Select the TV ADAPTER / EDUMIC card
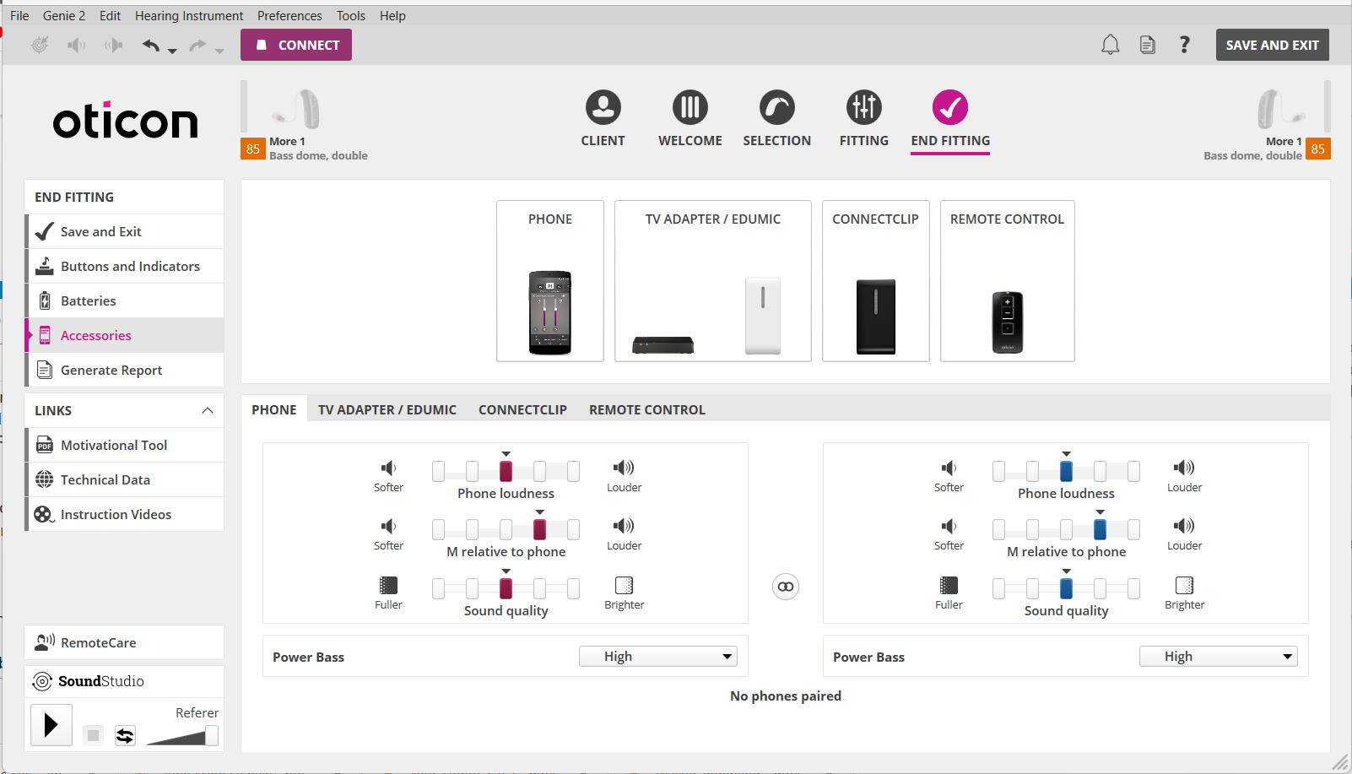The image size is (1352, 774). click(713, 281)
